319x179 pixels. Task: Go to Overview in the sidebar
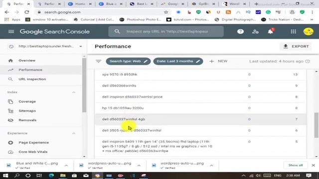pyautogui.click(x=27, y=61)
